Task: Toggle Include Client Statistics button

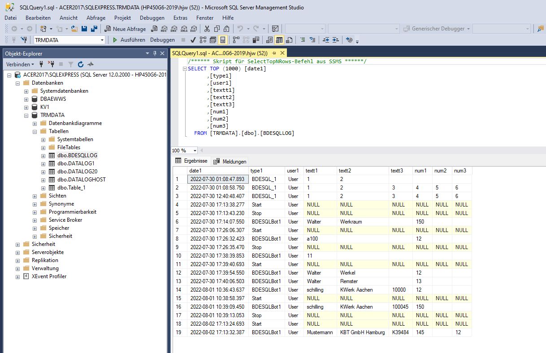Action: point(256,40)
